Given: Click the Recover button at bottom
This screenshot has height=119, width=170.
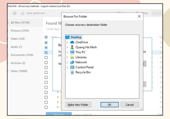Looking at the screenshot, I should 59,114.
